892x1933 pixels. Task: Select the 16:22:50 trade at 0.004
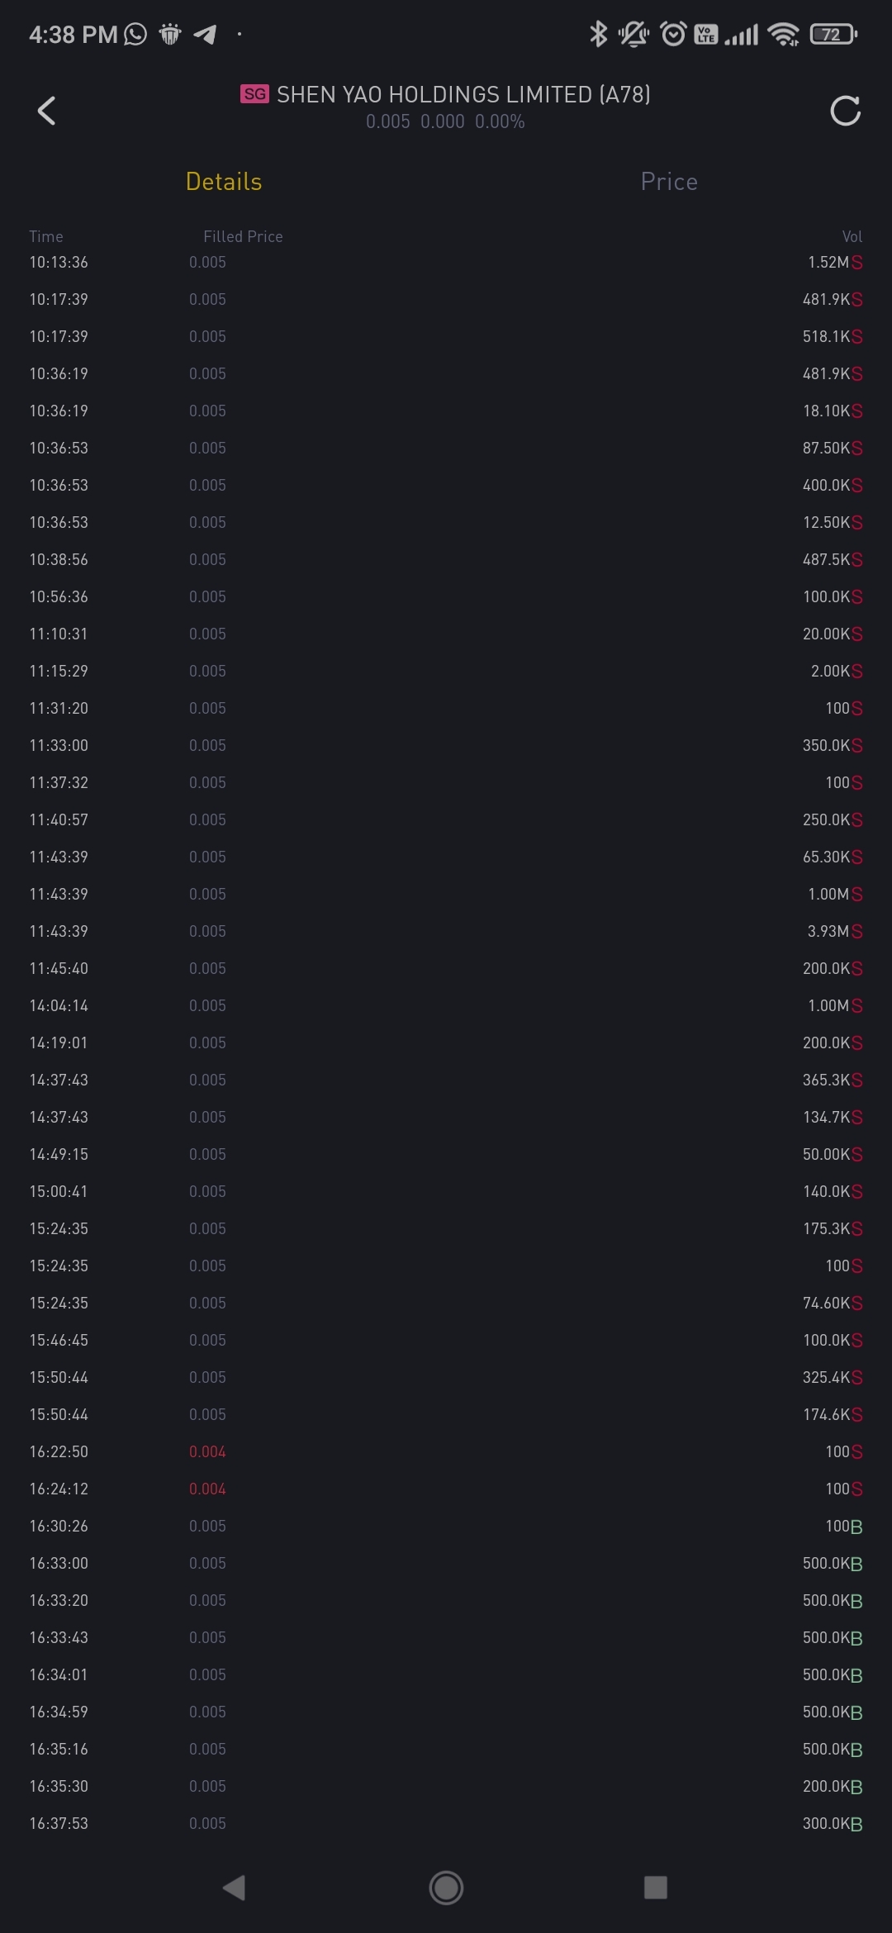(446, 1451)
